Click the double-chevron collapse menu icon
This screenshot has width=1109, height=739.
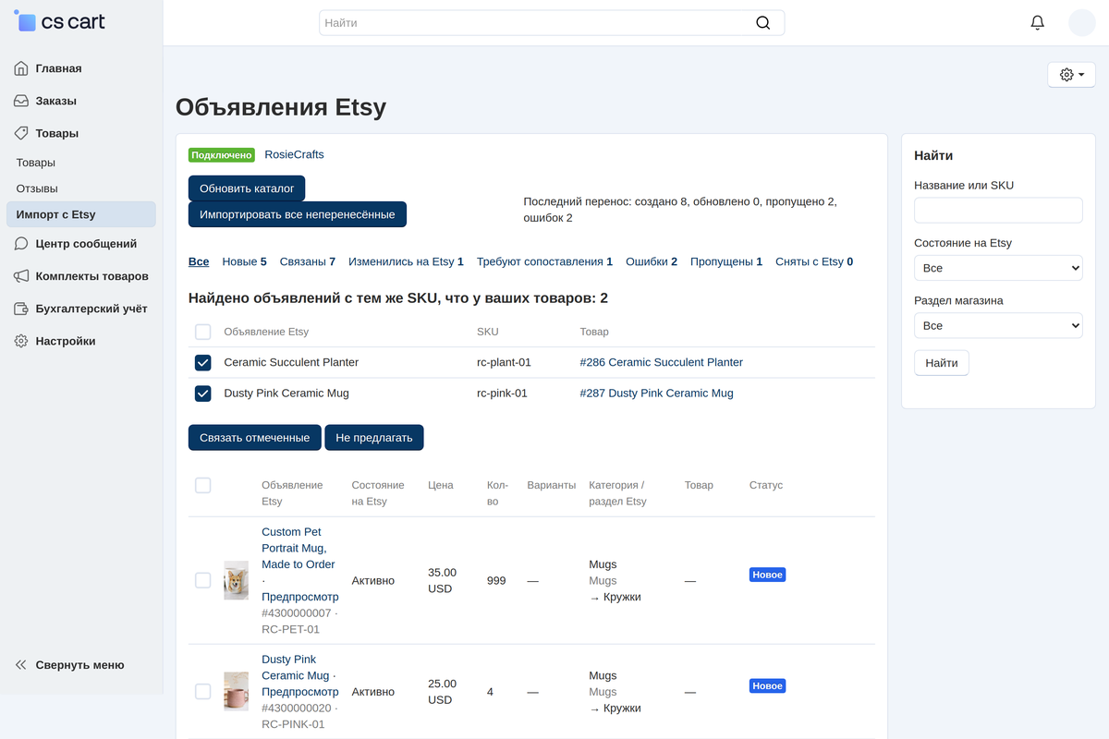[21, 665]
